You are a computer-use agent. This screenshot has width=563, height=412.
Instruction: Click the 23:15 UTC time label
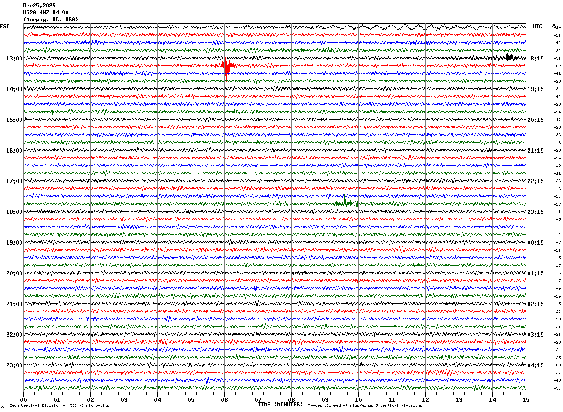click(535, 212)
